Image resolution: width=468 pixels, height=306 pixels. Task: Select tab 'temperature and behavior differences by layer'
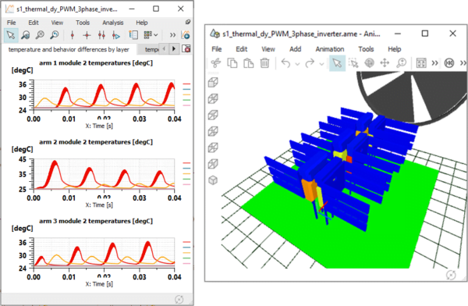click(x=69, y=49)
